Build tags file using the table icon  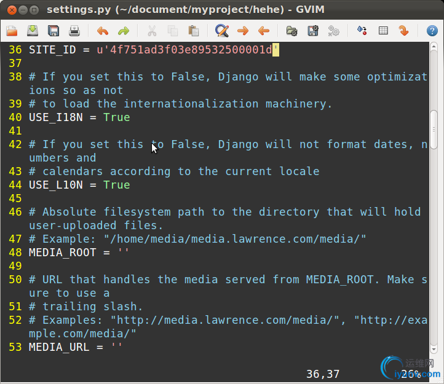pos(383,31)
